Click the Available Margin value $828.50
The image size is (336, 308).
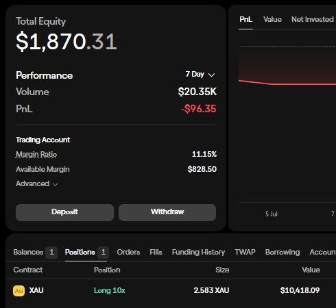[x=202, y=169]
